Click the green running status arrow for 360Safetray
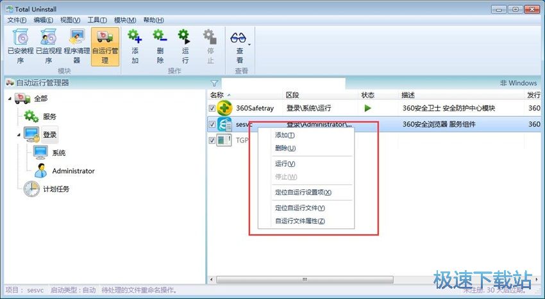Viewport: 545px width, 299px height. (x=367, y=108)
